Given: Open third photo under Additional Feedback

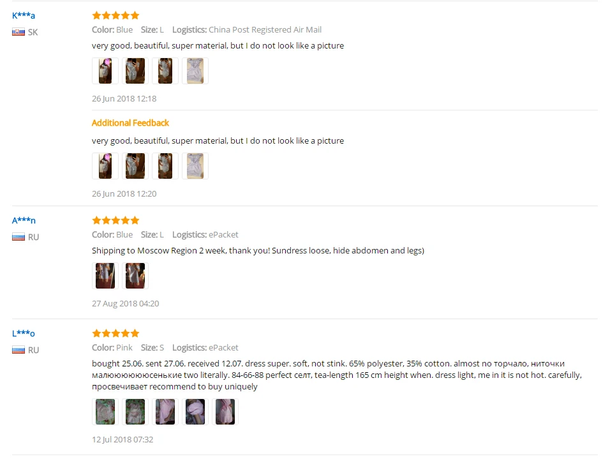Looking at the screenshot, I should (165, 166).
